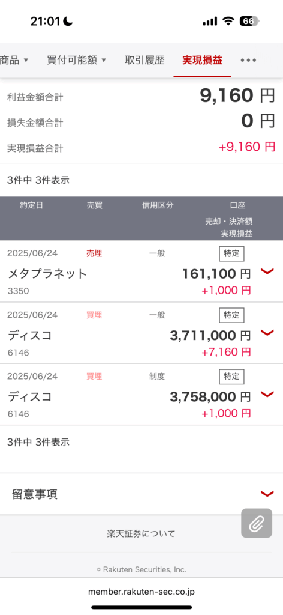The image size is (283, 615).
Task: Tap the 161,100 円 settlement amount
Action: coord(216,274)
